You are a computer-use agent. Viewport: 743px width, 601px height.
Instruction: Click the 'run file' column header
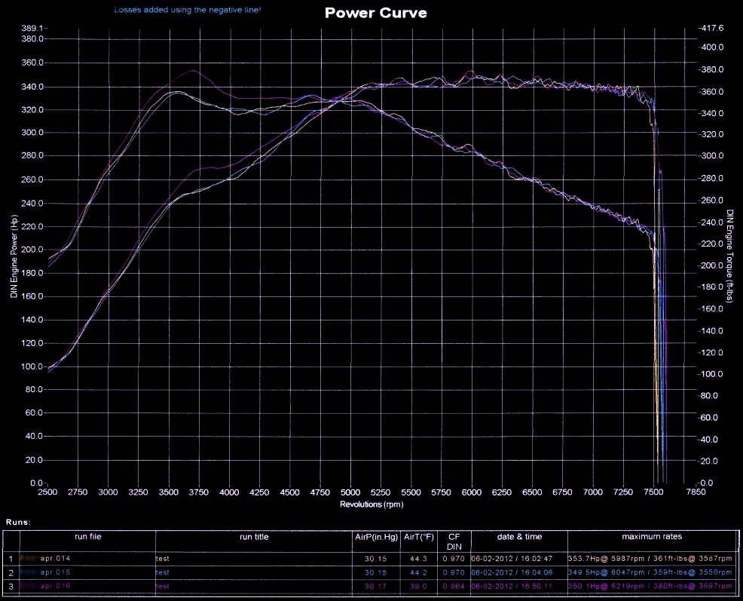pyautogui.click(x=87, y=537)
